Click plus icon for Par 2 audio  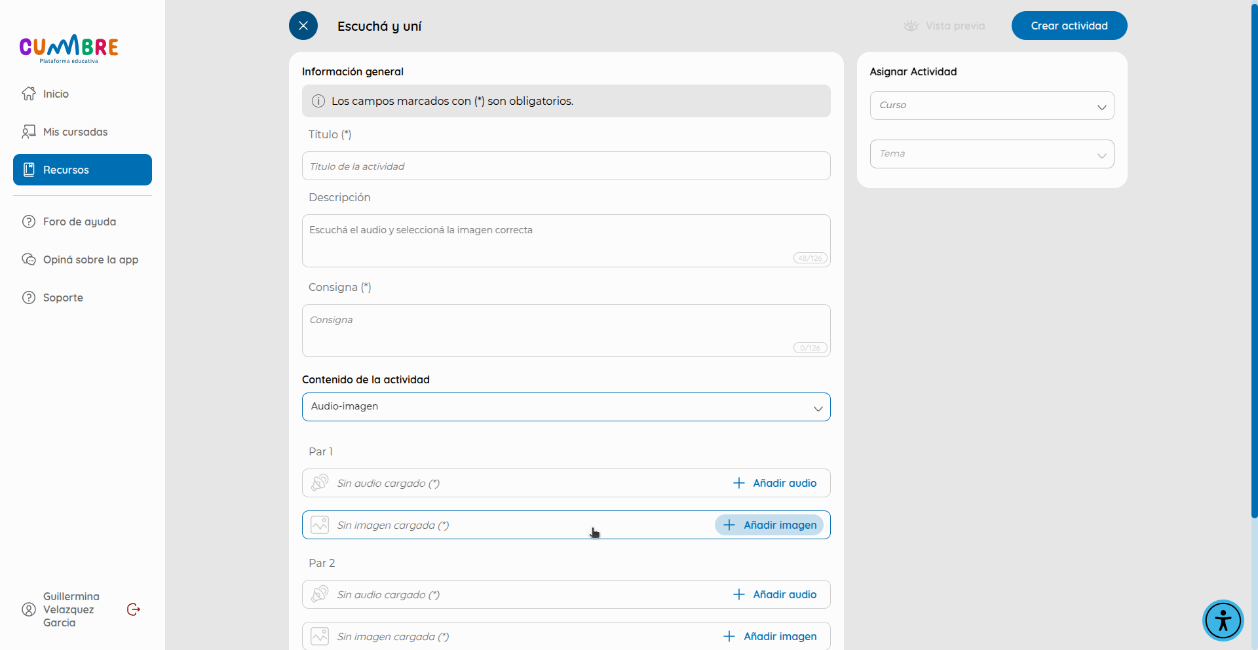(x=739, y=594)
